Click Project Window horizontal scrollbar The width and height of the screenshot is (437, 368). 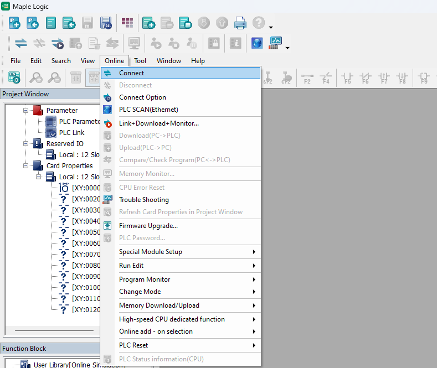(x=54, y=330)
